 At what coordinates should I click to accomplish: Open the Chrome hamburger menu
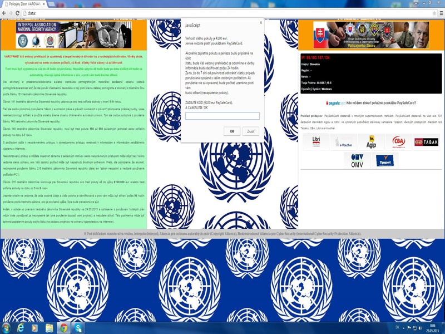[441, 13]
